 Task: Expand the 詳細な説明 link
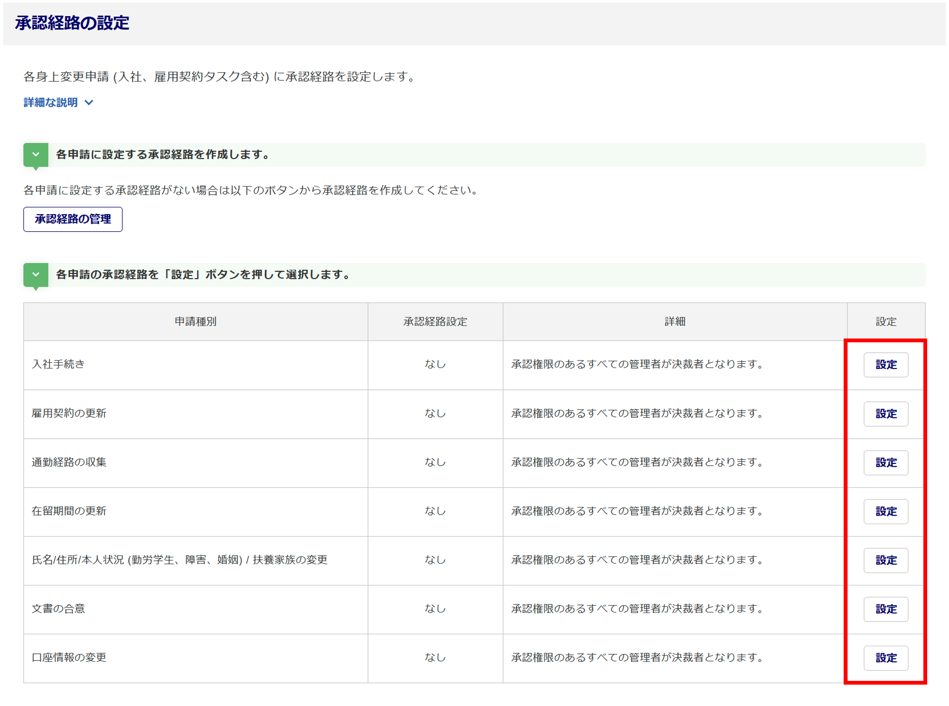point(51,103)
